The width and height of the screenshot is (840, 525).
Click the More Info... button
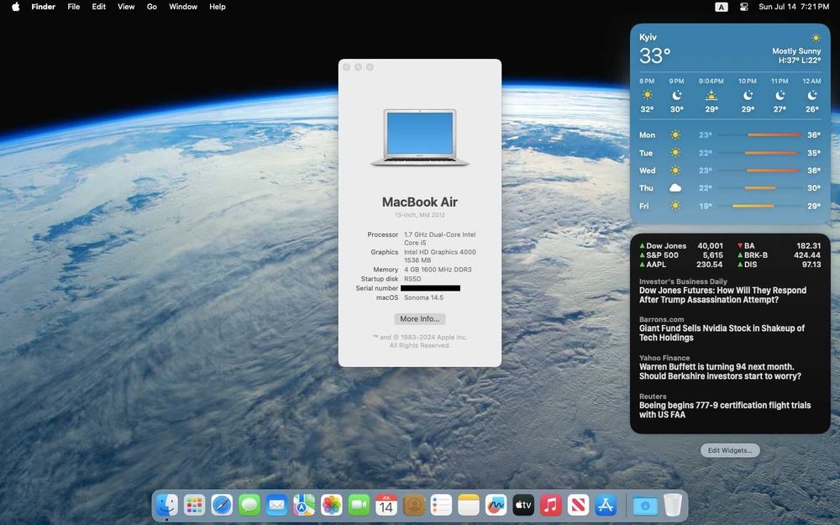419,318
